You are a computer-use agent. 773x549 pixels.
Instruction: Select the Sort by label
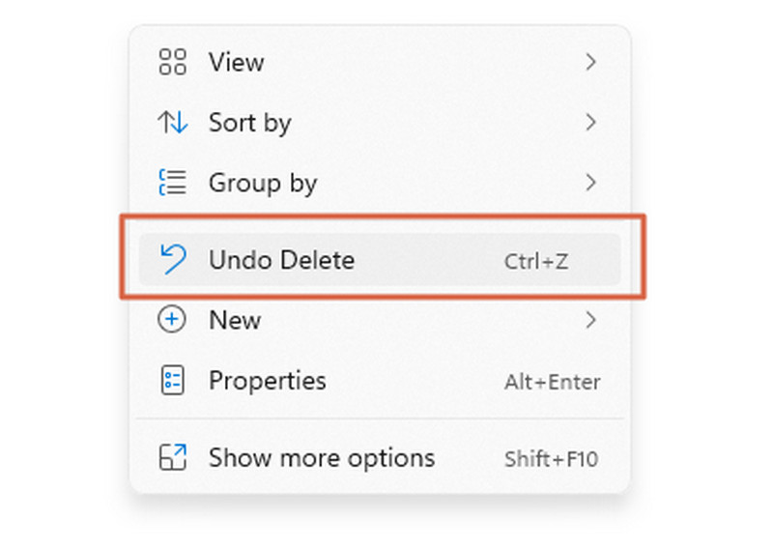coord(250,123)
